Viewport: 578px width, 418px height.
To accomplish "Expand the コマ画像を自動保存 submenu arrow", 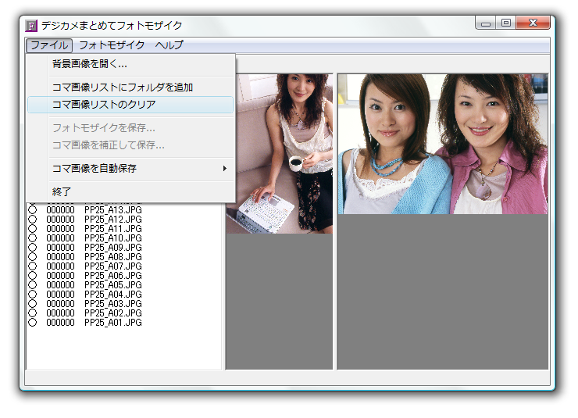I will click(x=225, y=168).
